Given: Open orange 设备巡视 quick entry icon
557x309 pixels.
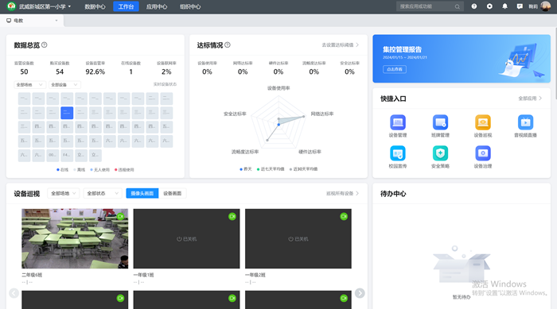Looking at the screenshot, I should (x=483, y=123).
